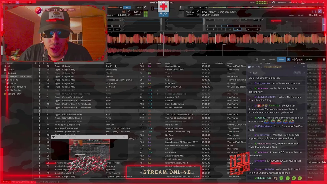The height and width of the screenshot is (184, 327).
Task: Open Ghost Chat settings gear
Action: coord(294,67)
